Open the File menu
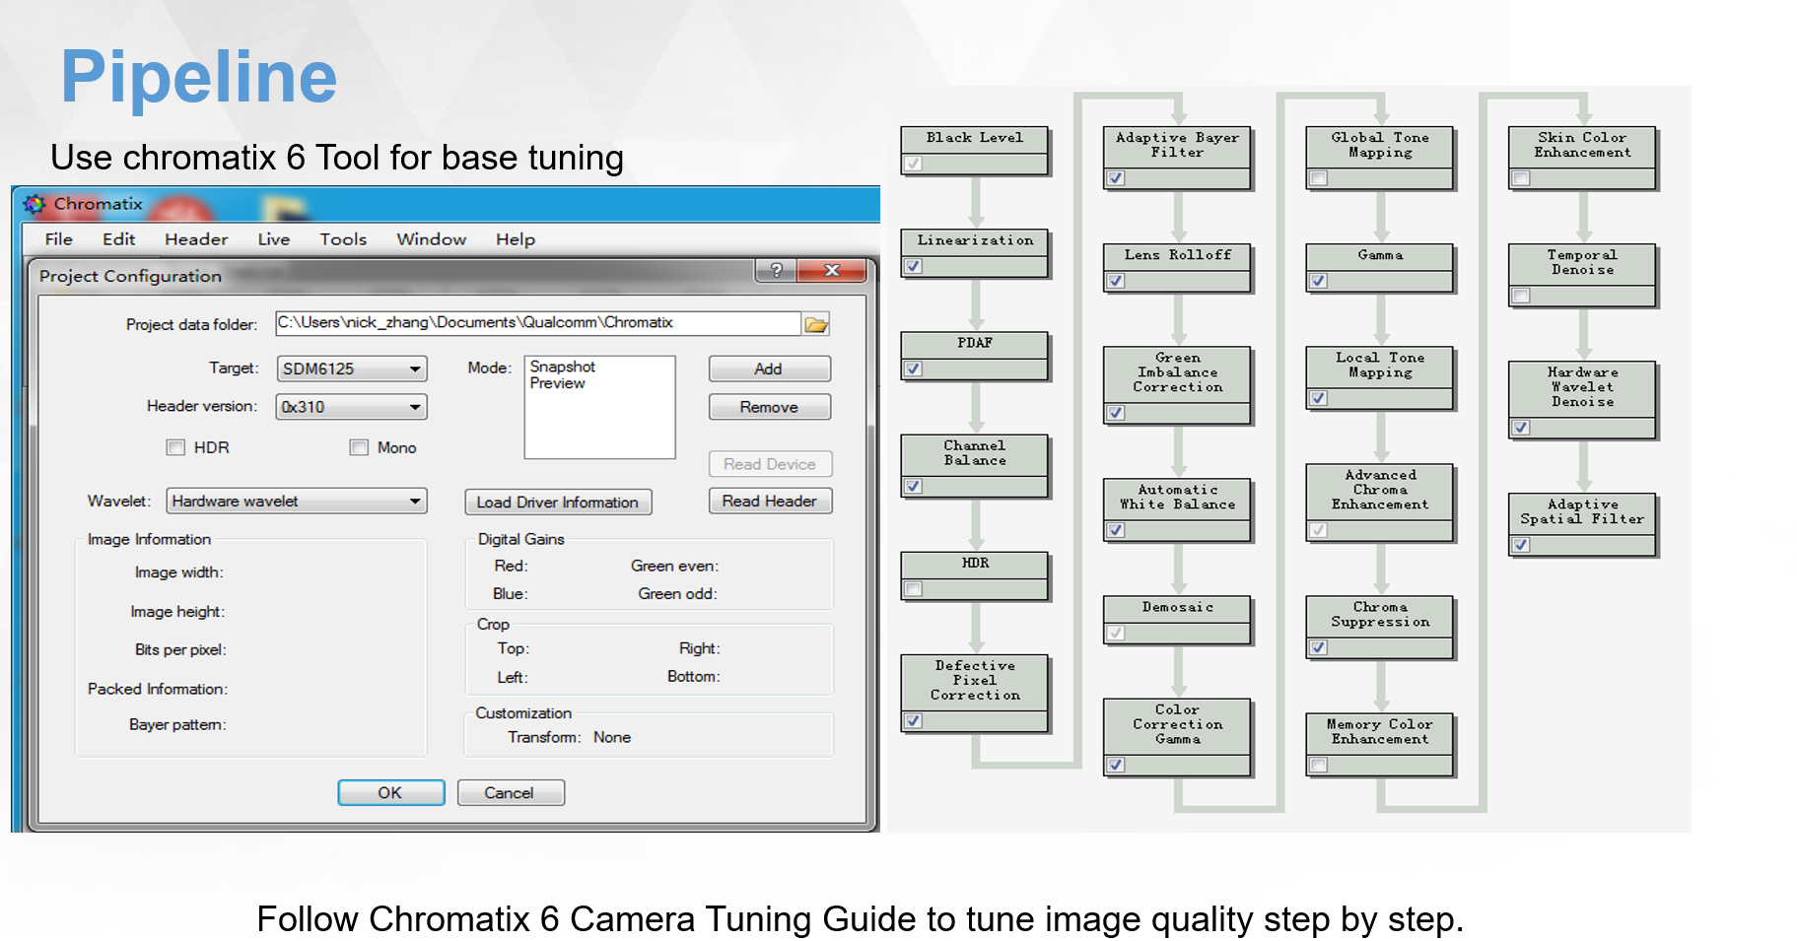Screen dimensions: 1797x941 point(59,239)
